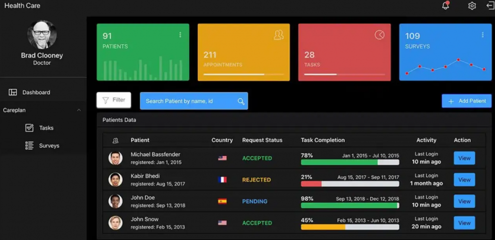
Task: Open the settings gear icon
Action: click(472, 6)
